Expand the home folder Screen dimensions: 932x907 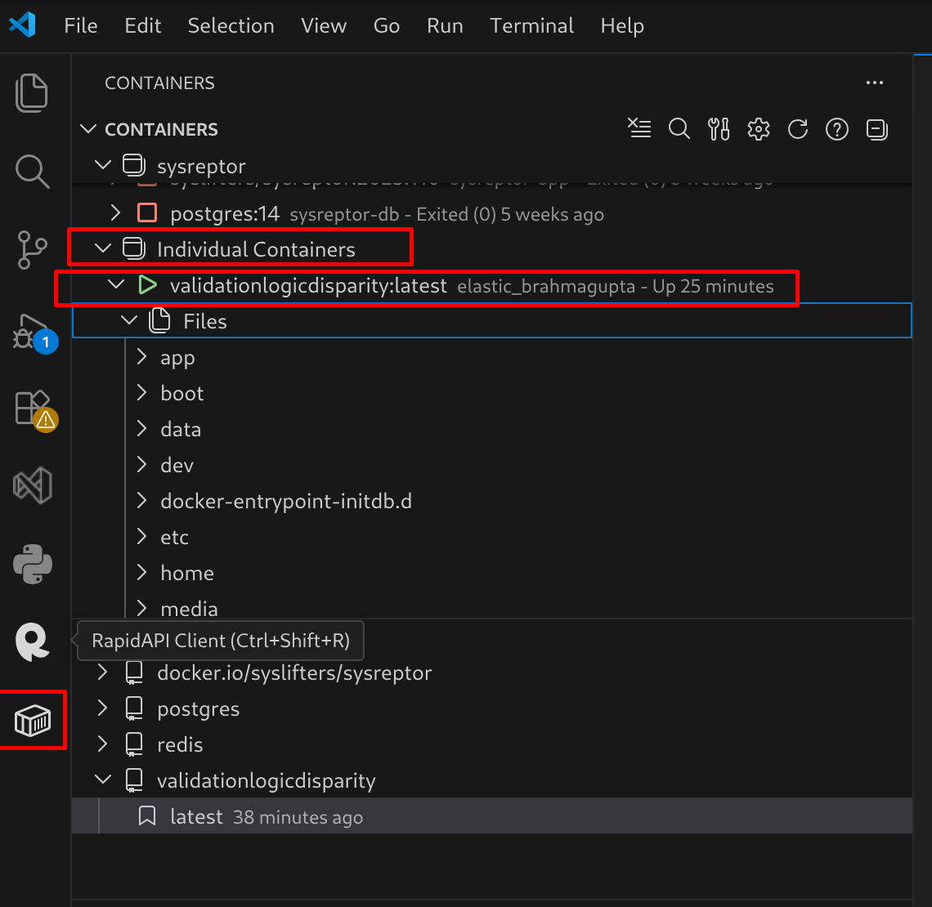tap(141, 573)
